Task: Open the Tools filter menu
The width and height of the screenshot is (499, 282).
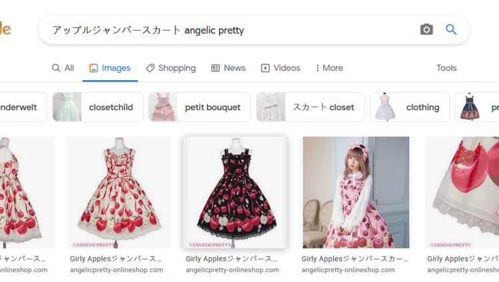Action: 446,68
